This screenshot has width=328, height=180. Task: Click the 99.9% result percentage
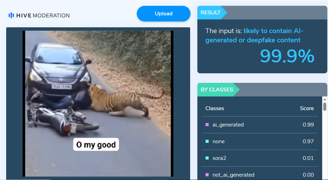[x=287, y=56]
